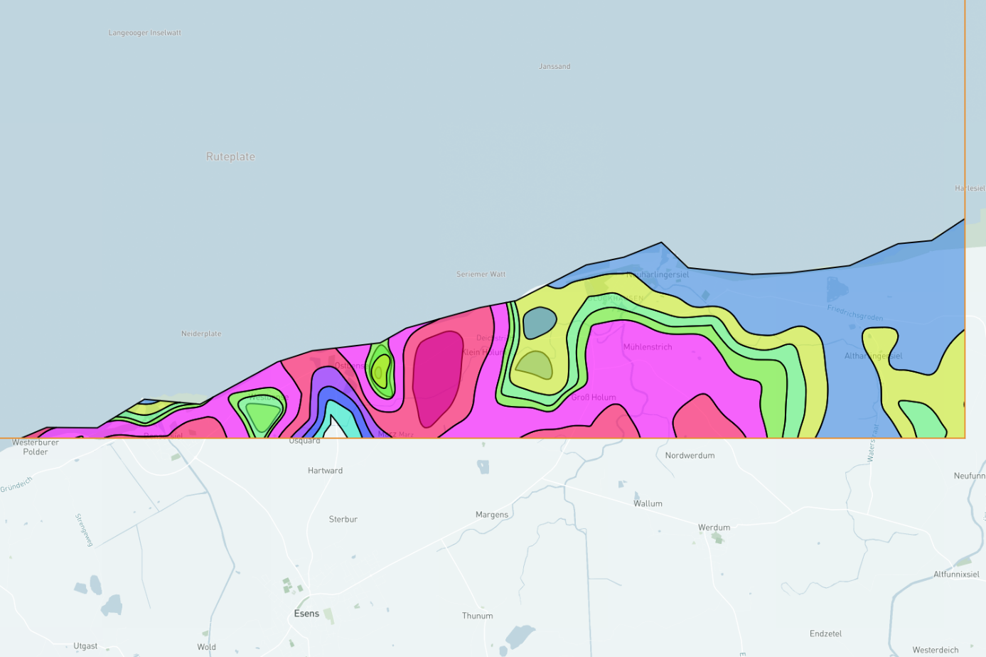Click the Thunum village label
Image resolution: width=986 pixels, height=657 pixels.
[x=477, y=616]
